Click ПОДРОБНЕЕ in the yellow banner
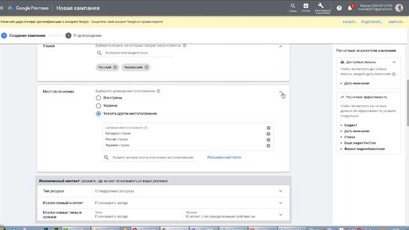Image resolution: width=409 pixels, height=230 pixels. [x=372, y=22]
